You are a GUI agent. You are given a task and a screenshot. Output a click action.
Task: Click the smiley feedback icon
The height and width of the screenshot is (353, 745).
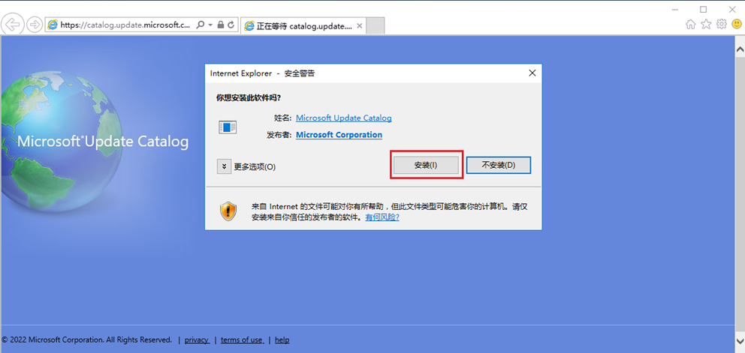737,24
